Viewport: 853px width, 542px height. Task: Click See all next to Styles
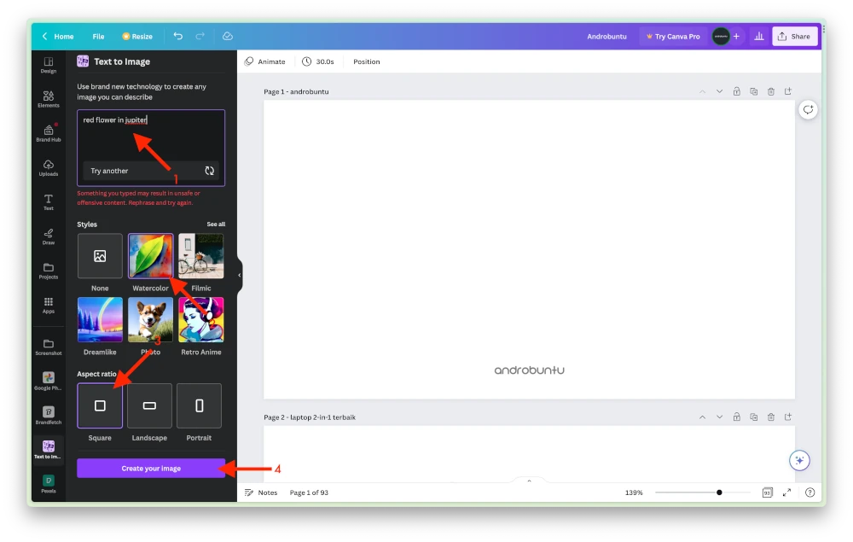click(216, 224)
